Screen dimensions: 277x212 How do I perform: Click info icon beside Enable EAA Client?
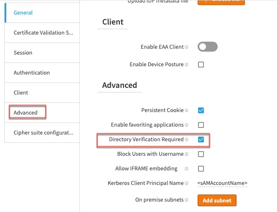click(186, 47)
